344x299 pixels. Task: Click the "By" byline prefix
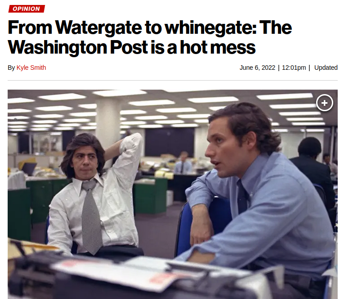pos(11,68)
